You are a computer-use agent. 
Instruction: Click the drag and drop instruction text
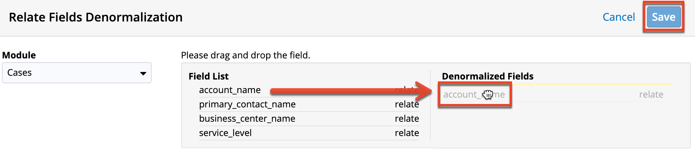[245, 55]
